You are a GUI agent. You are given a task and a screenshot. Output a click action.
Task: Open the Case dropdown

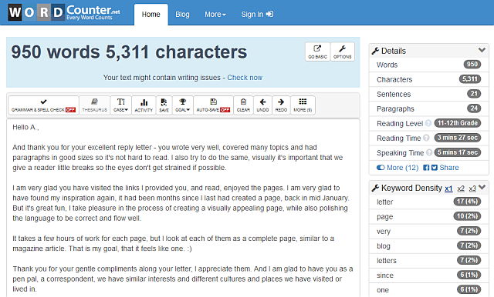point(120,105)
